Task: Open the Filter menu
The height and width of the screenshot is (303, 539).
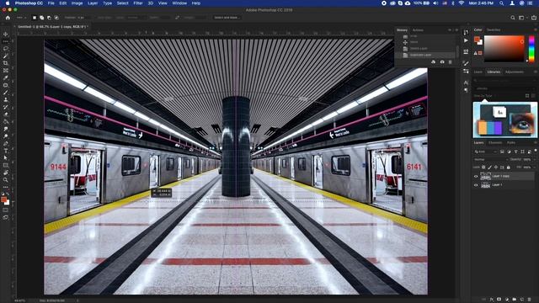Action: click(x=138, y=3)
